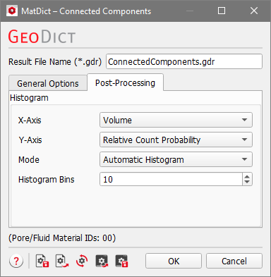Image resolution: width=271 pixels, height=277 pixels.
Task: Decrease Histogram Bins with the down arrow
Action: click(247, 183)
